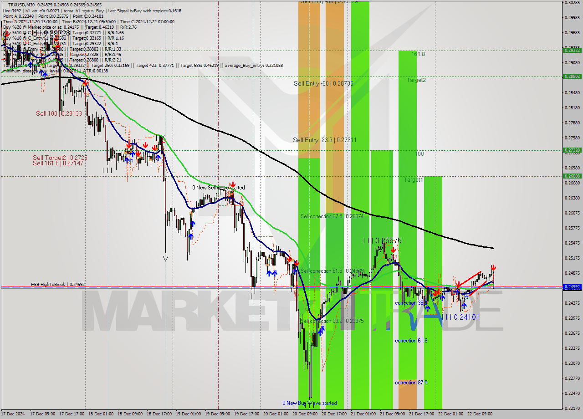
Task: Click the 0.29985 price axis value
Action: coord(572,18)
